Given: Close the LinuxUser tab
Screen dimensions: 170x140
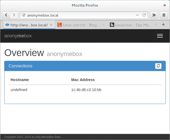Looking at the screenshot, I should [x=156, y=25].
